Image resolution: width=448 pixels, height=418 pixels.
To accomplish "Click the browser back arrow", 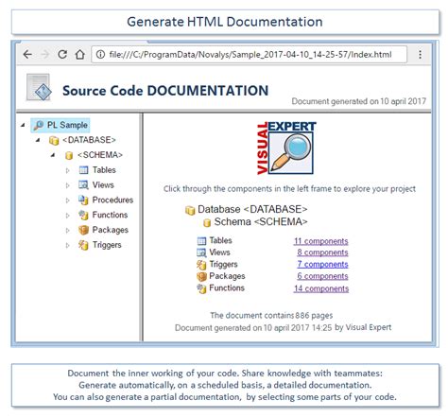I will (27, 55).
